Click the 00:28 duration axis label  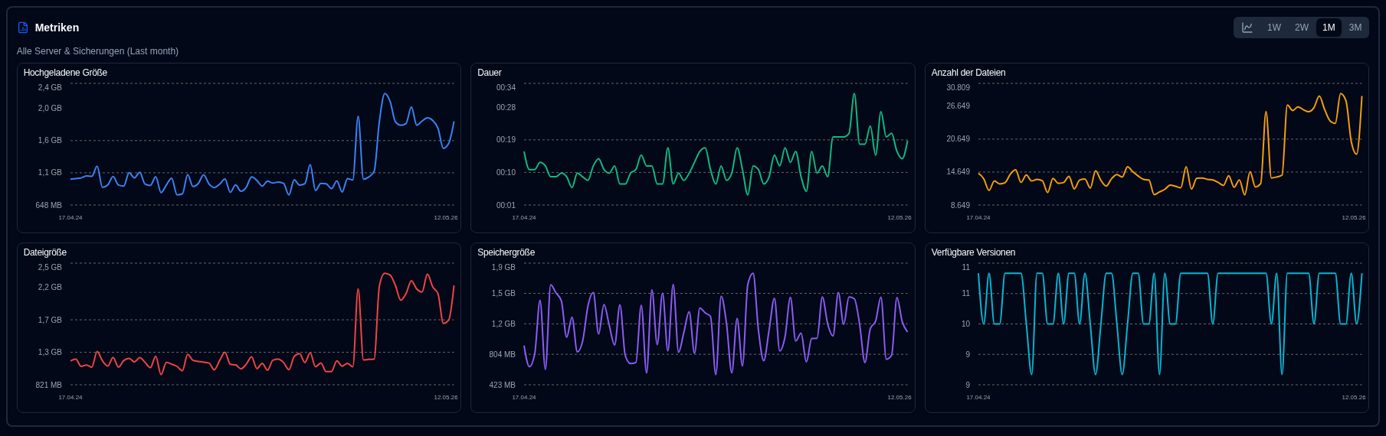506,108
